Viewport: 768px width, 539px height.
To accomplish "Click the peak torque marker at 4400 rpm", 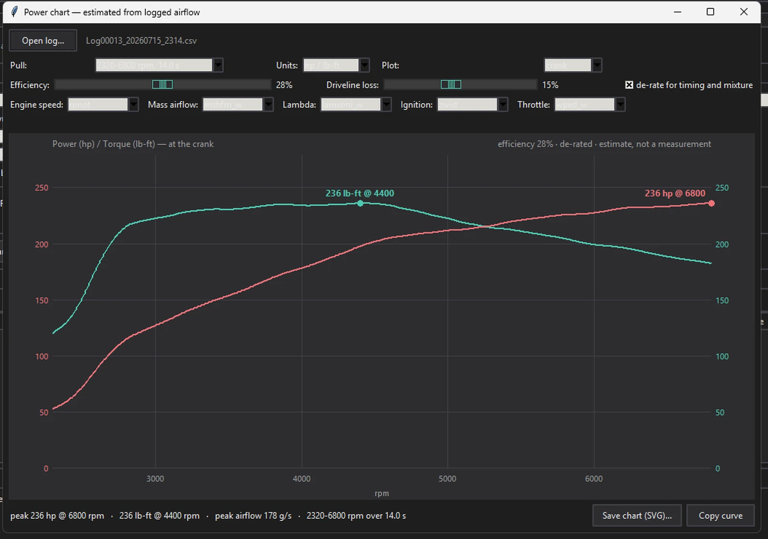I will pos(360,204).
